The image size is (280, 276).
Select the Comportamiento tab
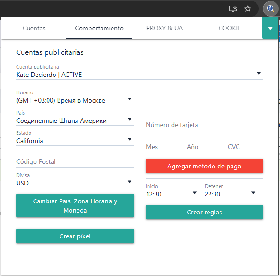point(99,28)
